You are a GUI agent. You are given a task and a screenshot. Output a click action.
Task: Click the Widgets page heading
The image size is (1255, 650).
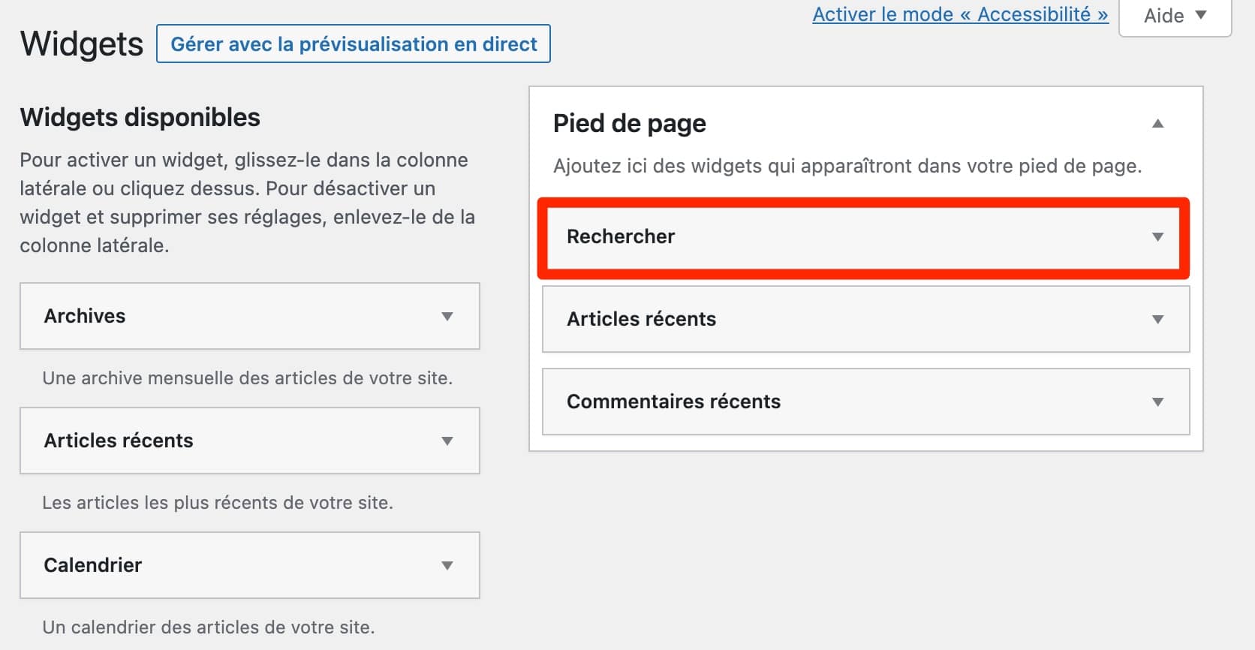pyautogui.click(x=80, y=44)
